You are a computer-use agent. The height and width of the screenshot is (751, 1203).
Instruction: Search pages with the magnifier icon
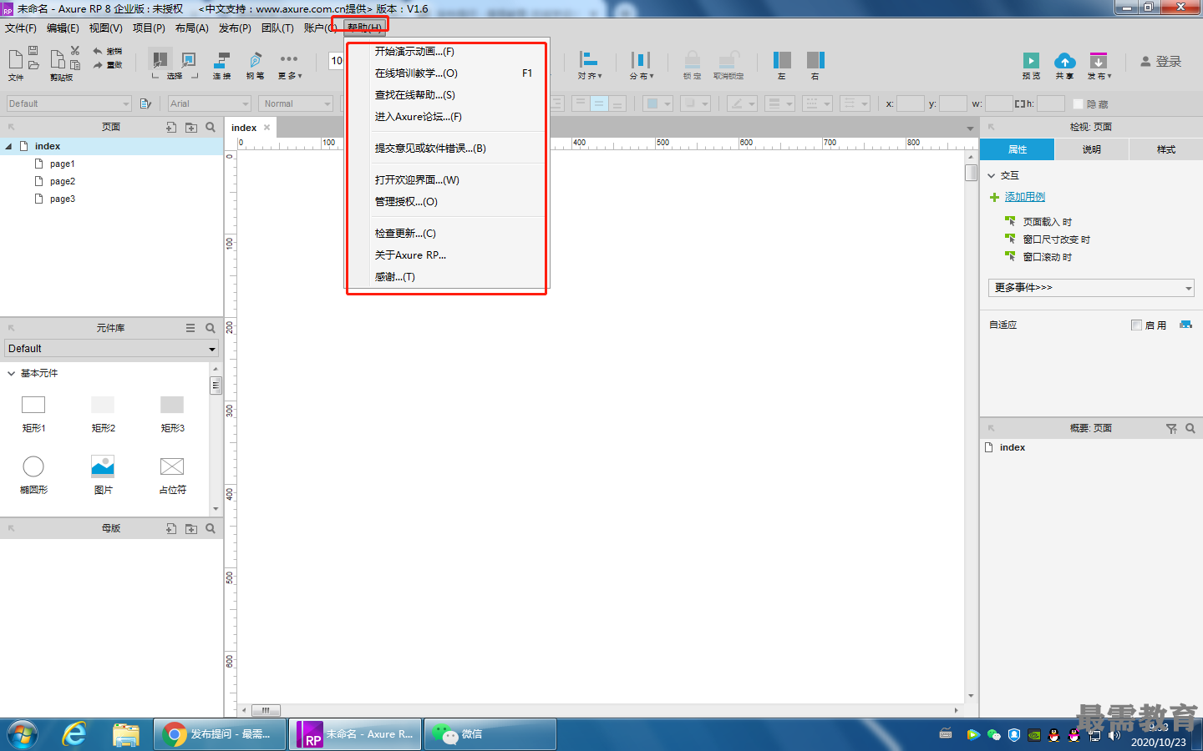tap(211, 127)
